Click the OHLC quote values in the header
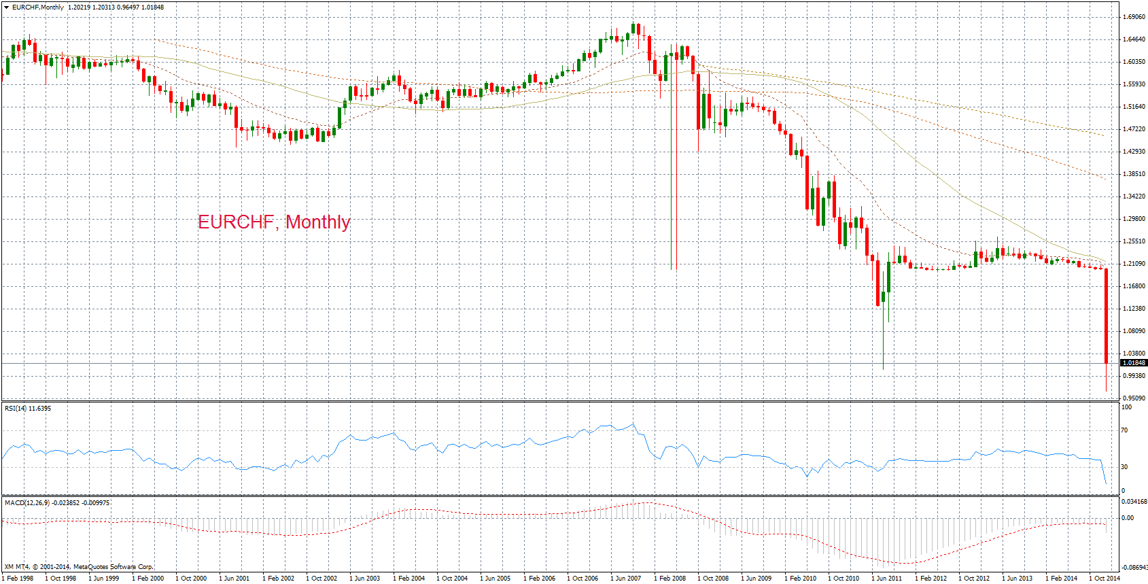1148x584 pixels. coord(116,7)
